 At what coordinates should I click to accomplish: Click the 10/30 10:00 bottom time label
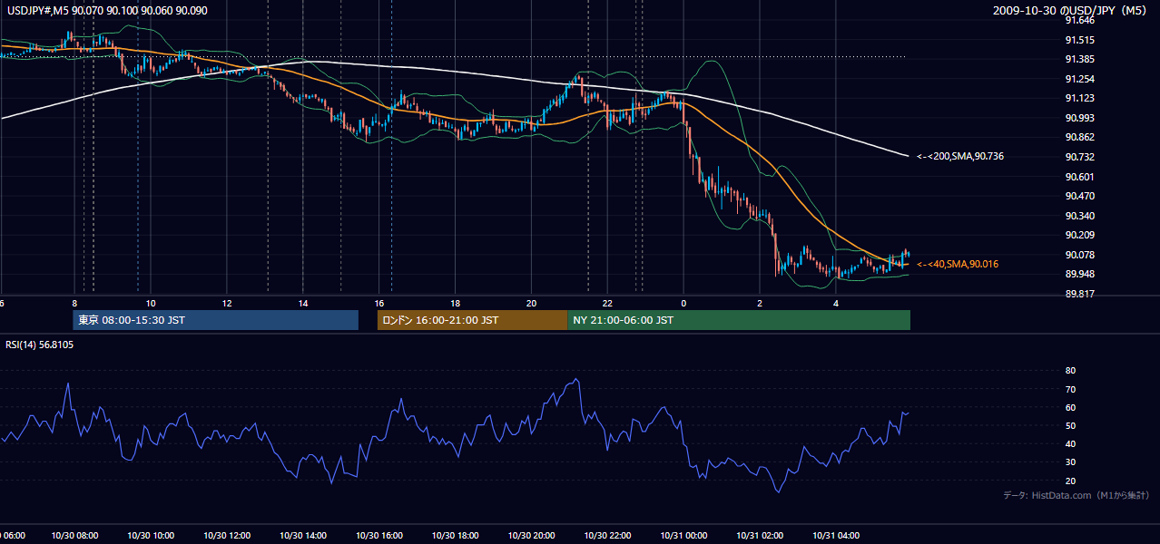(150, 536)
